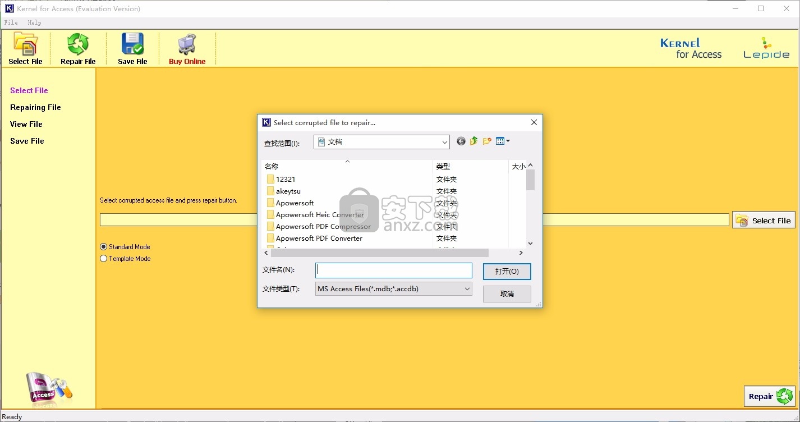Go up one folder level icon
Viewport: 800px width, 422px height.
tap(474, 141)
